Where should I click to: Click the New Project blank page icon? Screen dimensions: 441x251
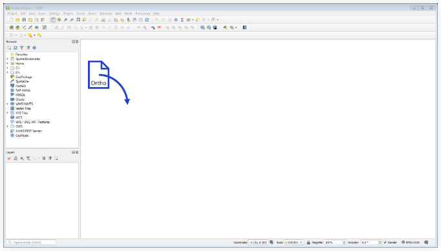11,19
